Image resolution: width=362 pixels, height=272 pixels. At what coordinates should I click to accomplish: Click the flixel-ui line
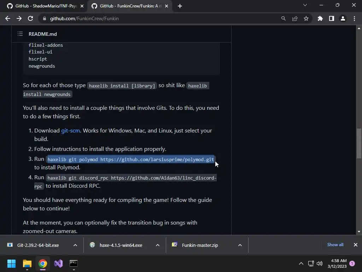[40, 52]
